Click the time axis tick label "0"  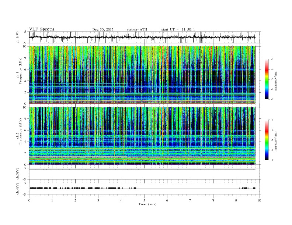point(29,200)
